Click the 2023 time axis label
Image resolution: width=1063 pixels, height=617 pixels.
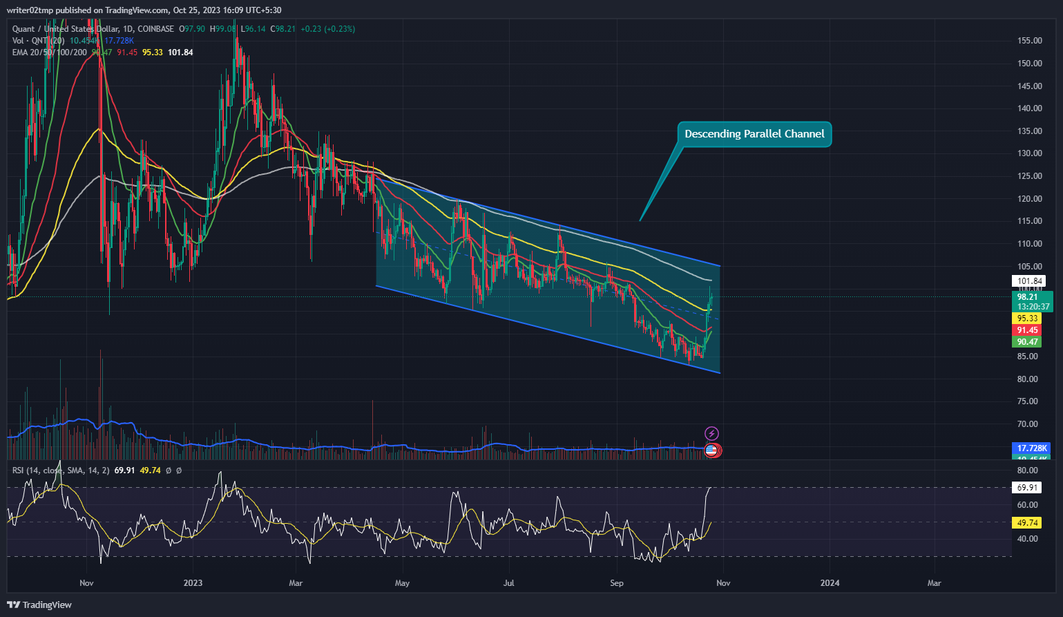pos(193,583)
